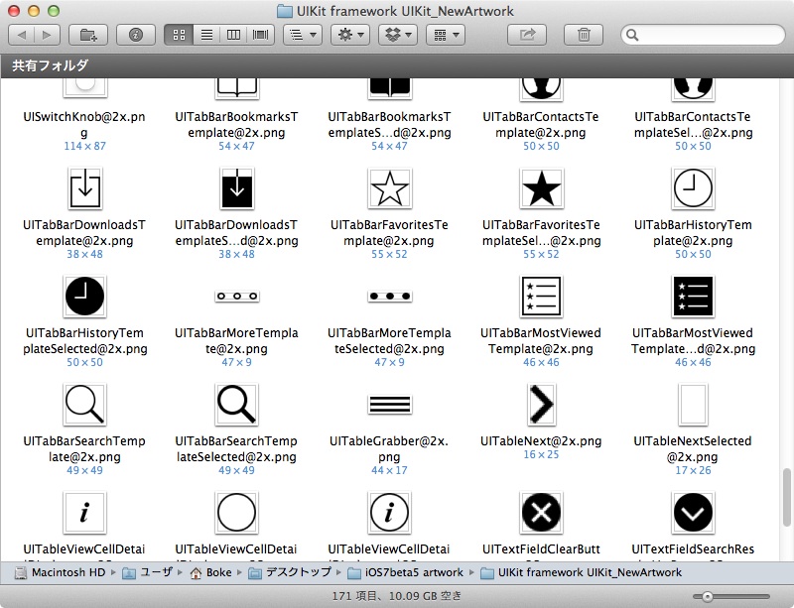The height and width of the screenshot is (608, 794).
Task: Select the filled clock UITabBarHistoryTemplateSelected icon
Action: click(x=85, y=297)
